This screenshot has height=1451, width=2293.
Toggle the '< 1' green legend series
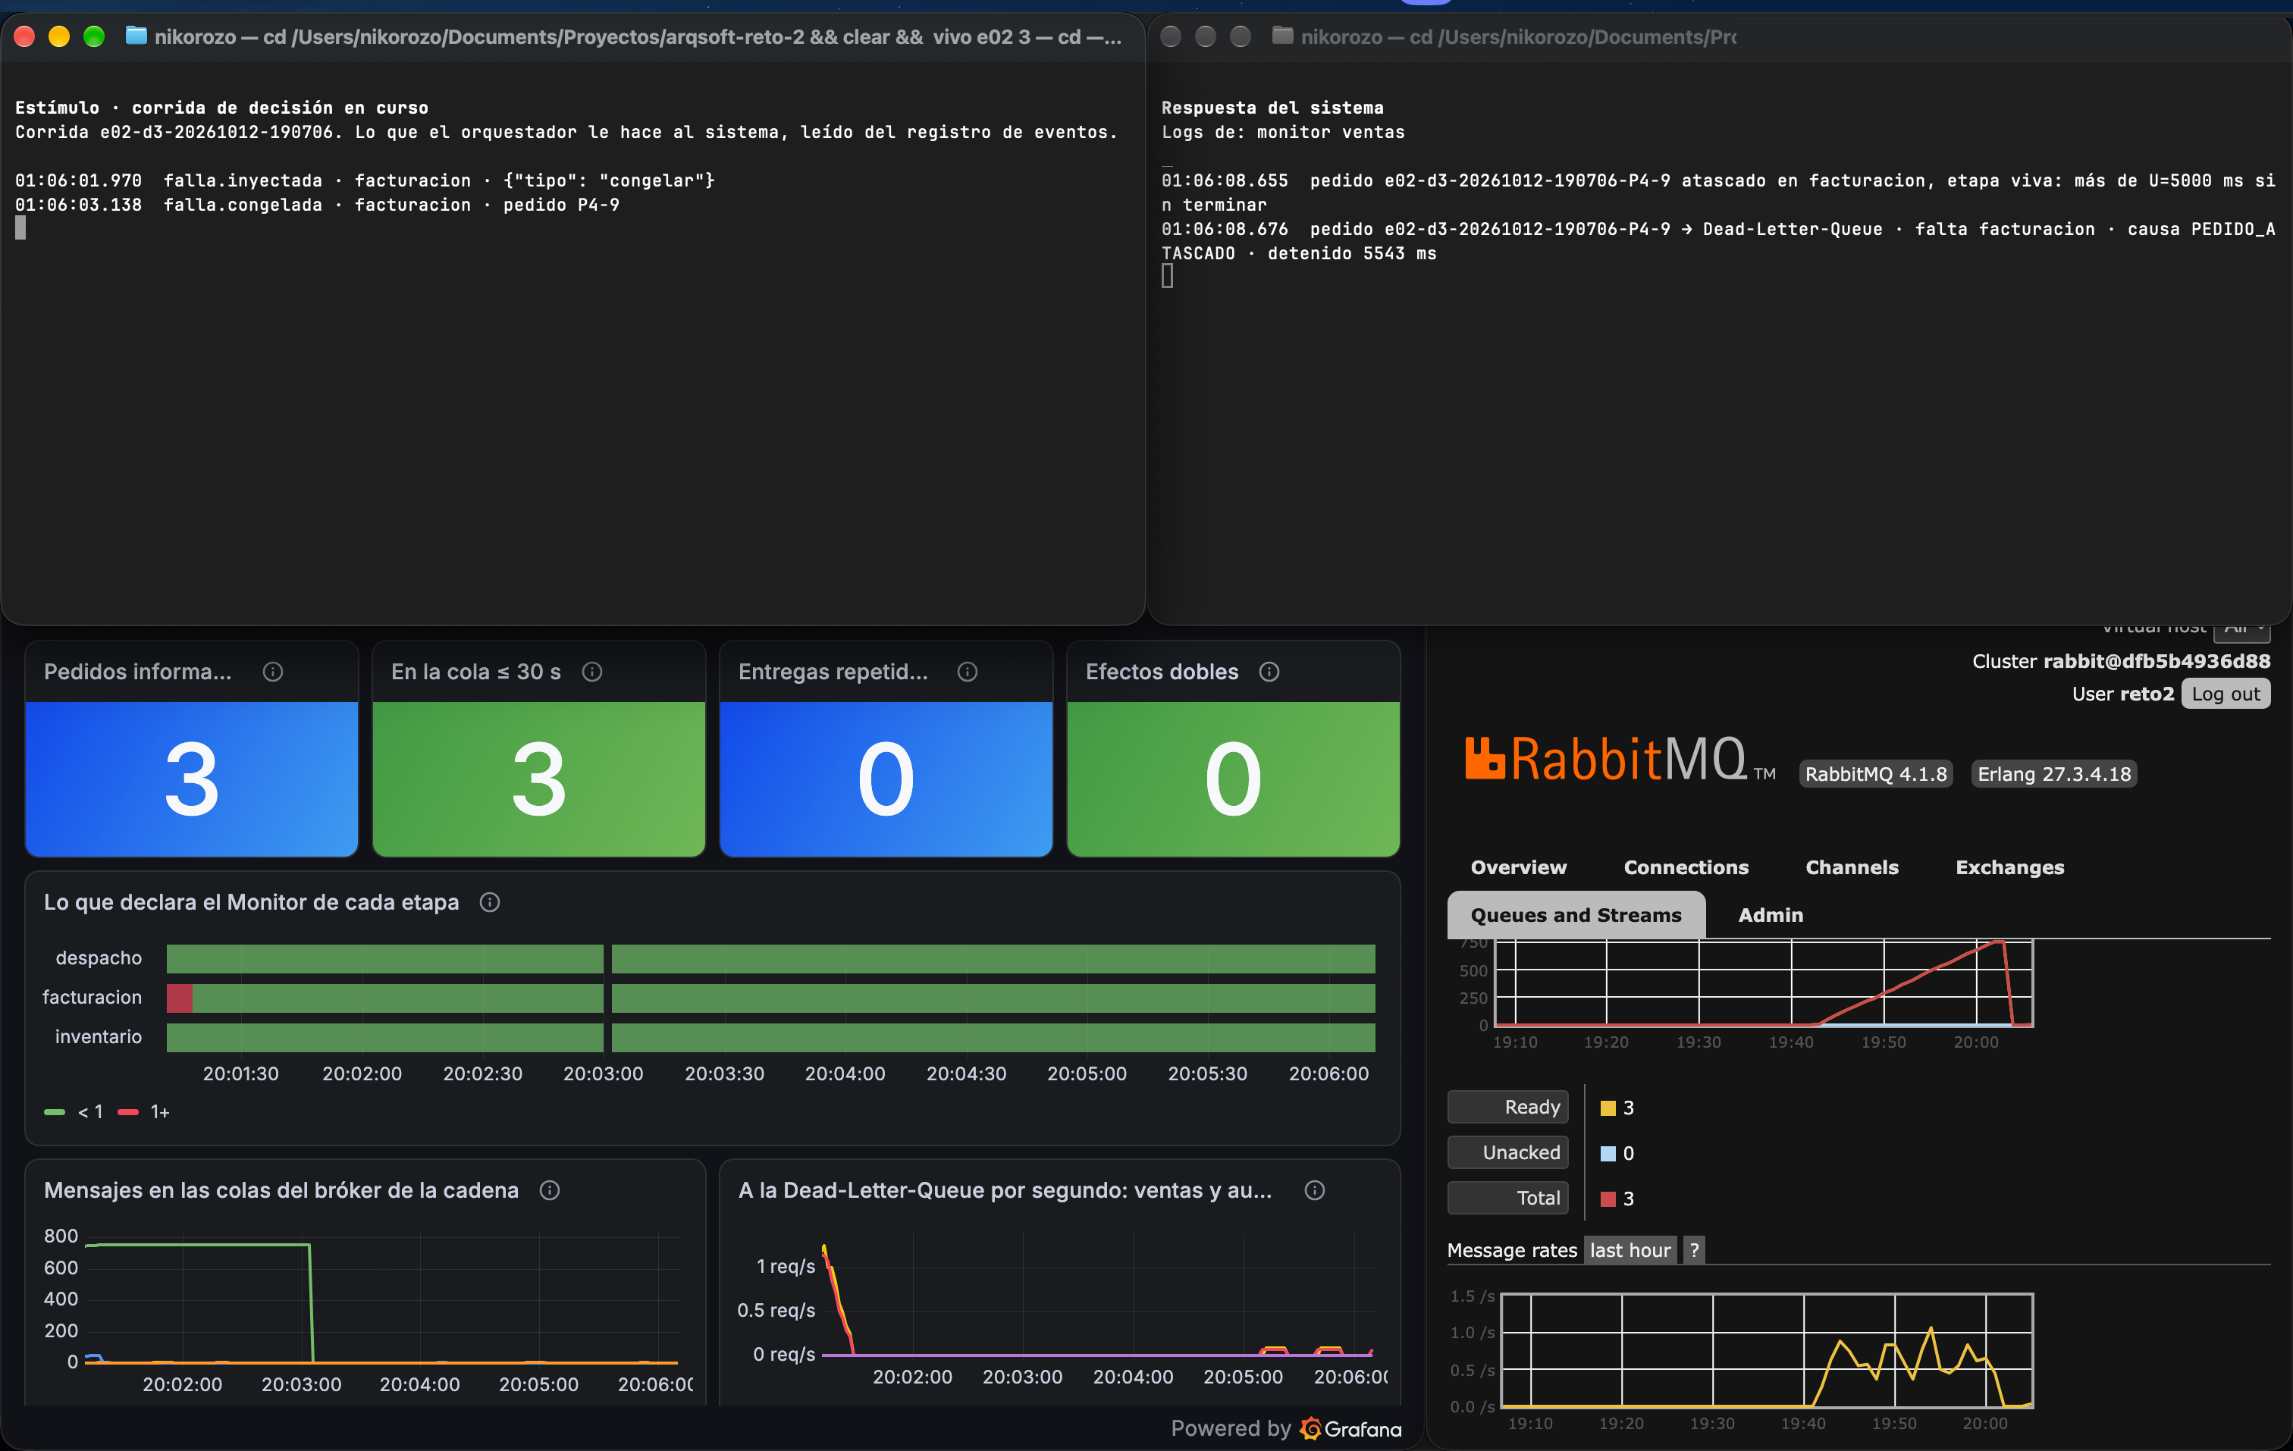click(74, 1112)
